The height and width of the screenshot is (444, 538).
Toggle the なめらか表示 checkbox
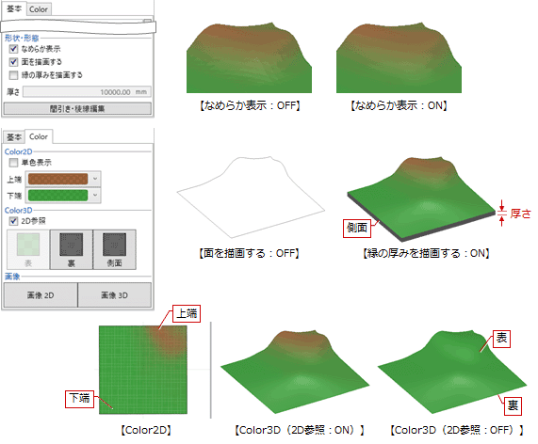pyautogui.click(x=13, y=49)
